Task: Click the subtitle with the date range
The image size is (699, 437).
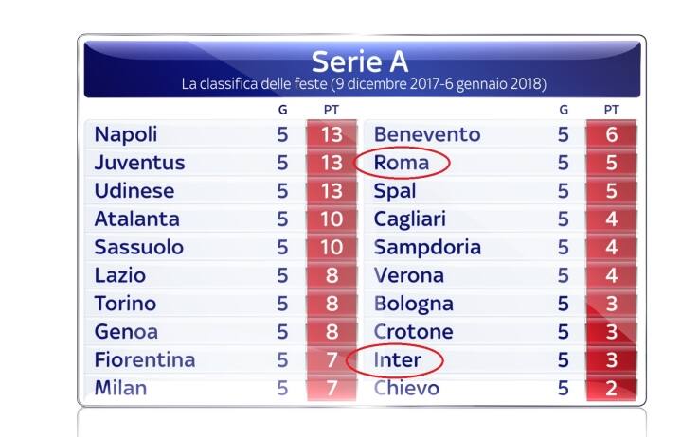Action: (x=364, y=84)
